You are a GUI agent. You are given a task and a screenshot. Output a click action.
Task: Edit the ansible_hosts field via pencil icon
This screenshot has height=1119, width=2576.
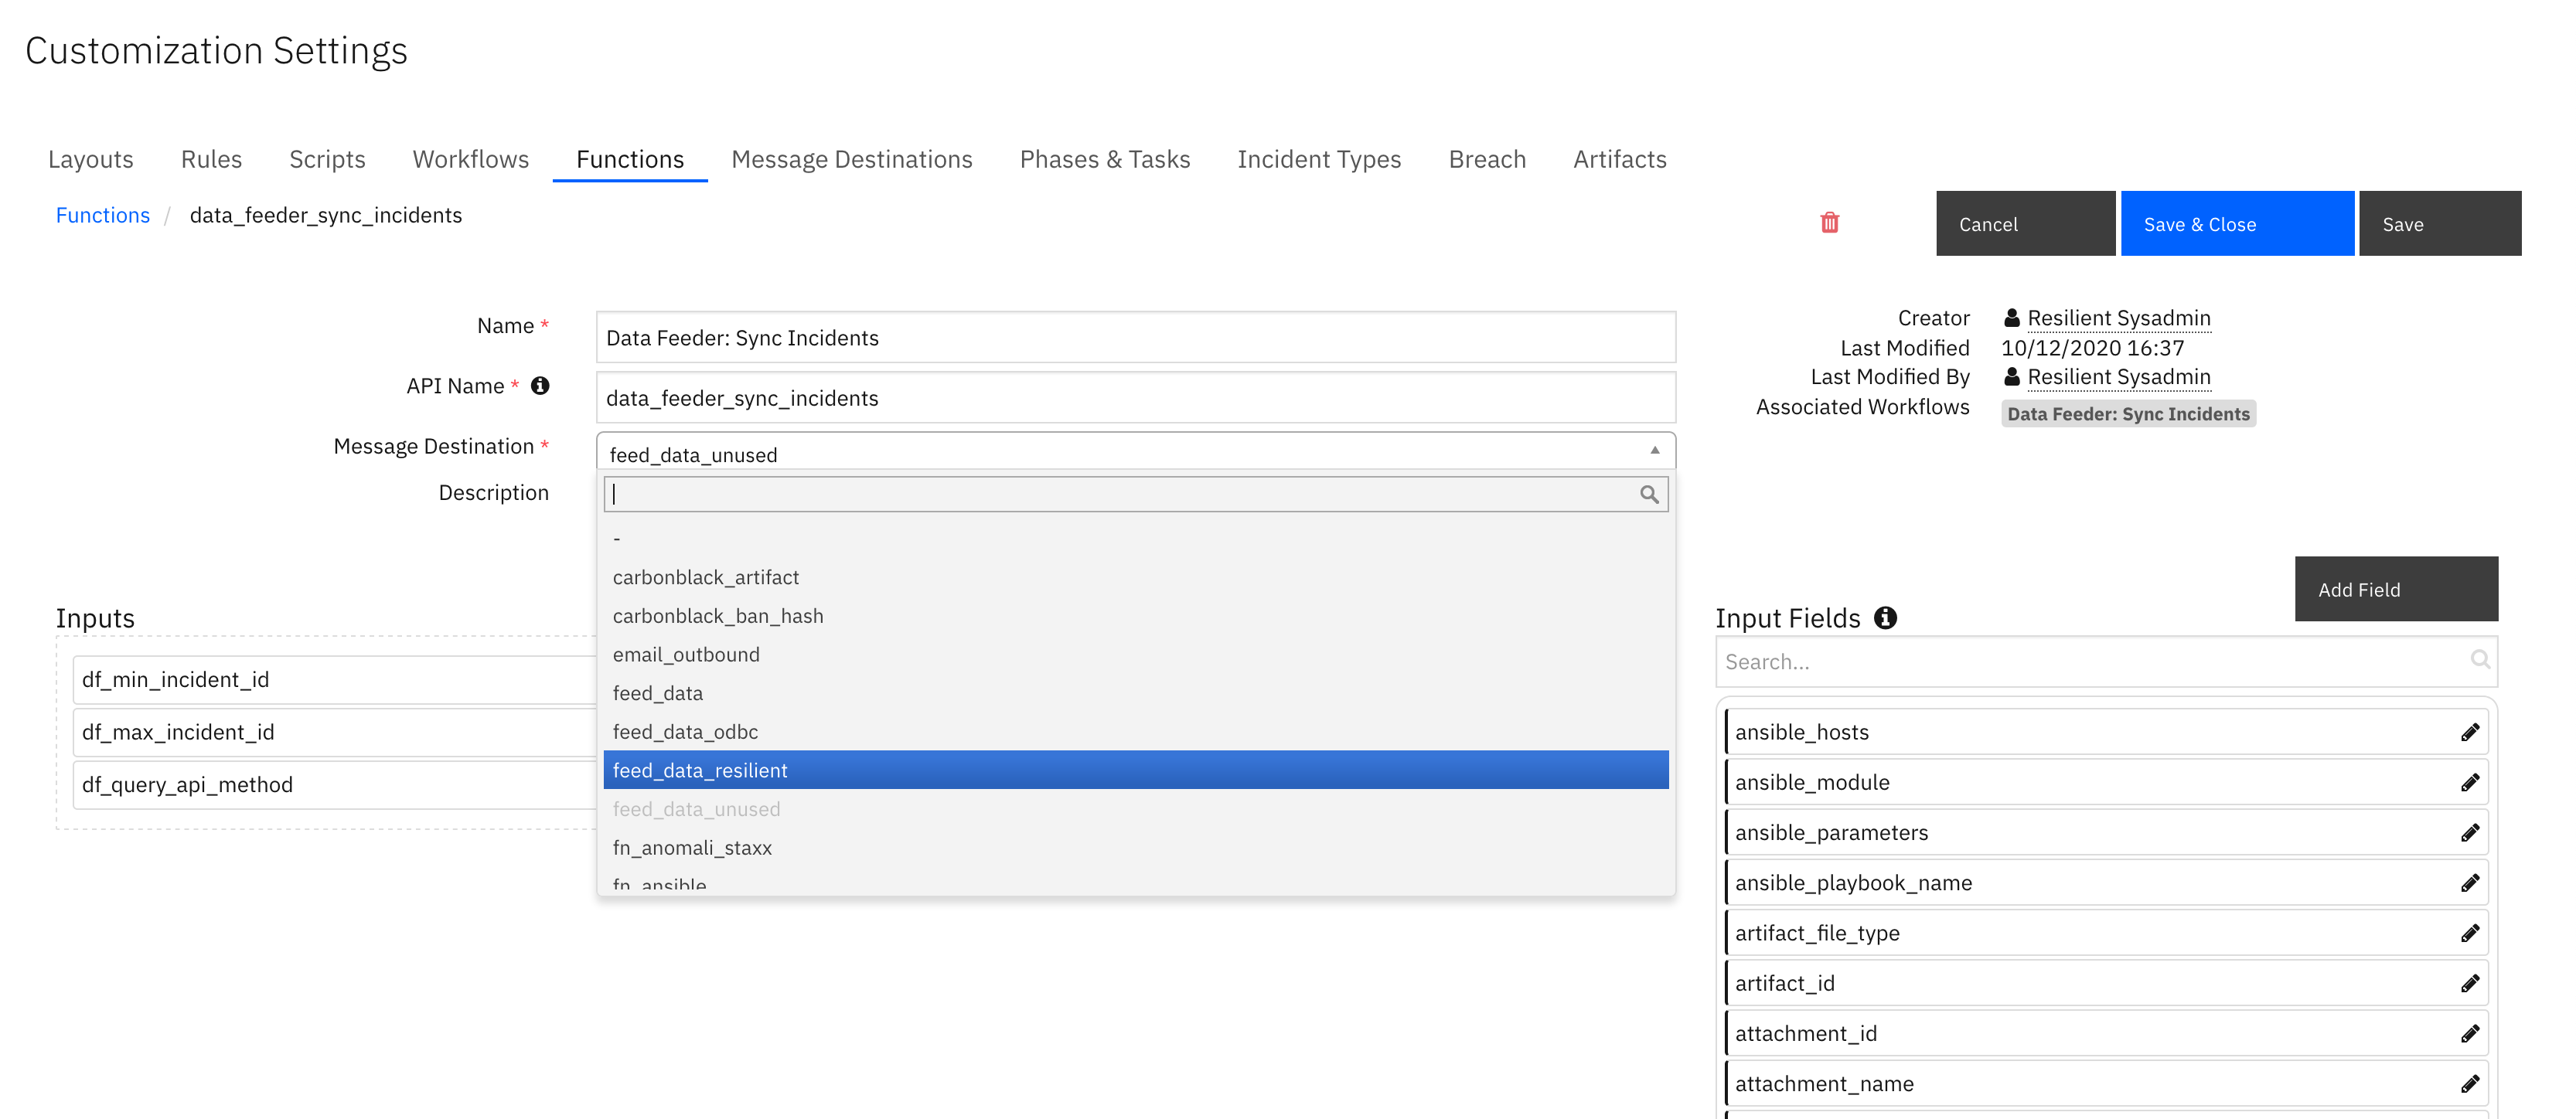[x=2469, y=732]
